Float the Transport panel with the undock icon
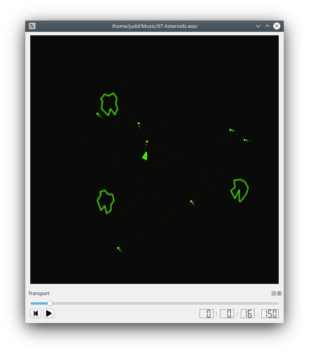 coord(274,293)
